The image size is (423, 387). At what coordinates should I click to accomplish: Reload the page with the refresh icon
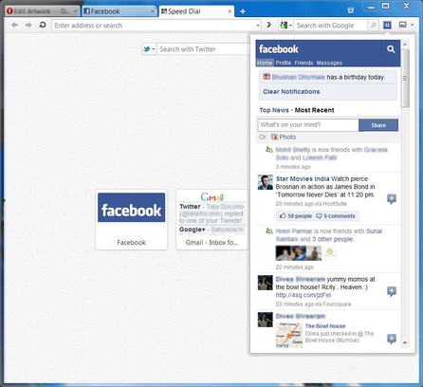click(x=43, y=25)
